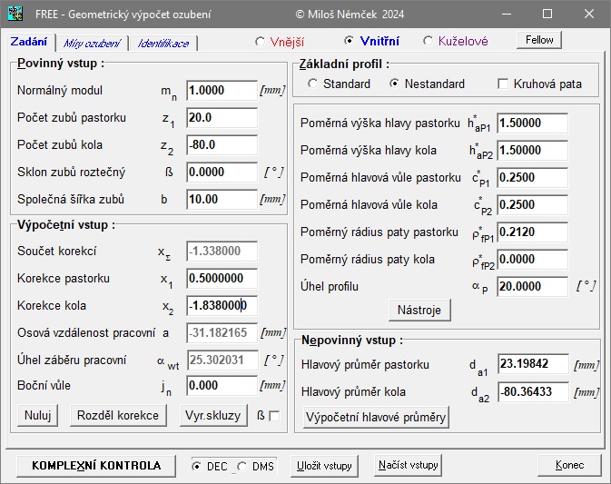Click the Úhel záběru pracovní field
Viewport: 611px width, 484px height.
click(x=222, y=361)
